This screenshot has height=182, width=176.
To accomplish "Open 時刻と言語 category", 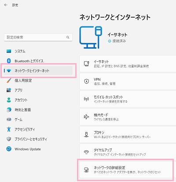I will [38, 110].
